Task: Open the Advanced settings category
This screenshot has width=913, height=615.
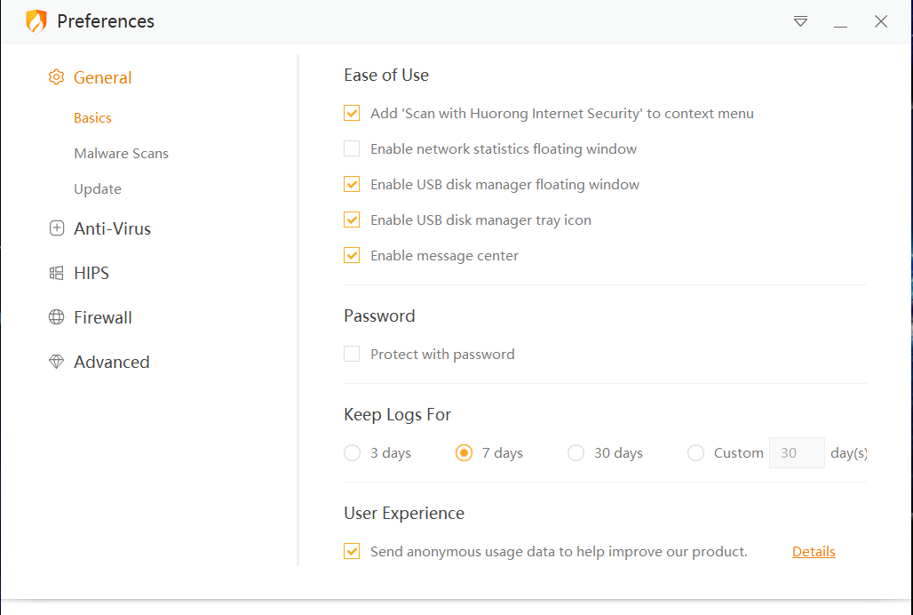Action: click(112, 362)
